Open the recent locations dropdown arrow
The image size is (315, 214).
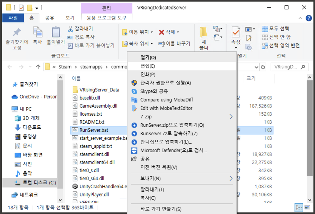pos(30,67)
